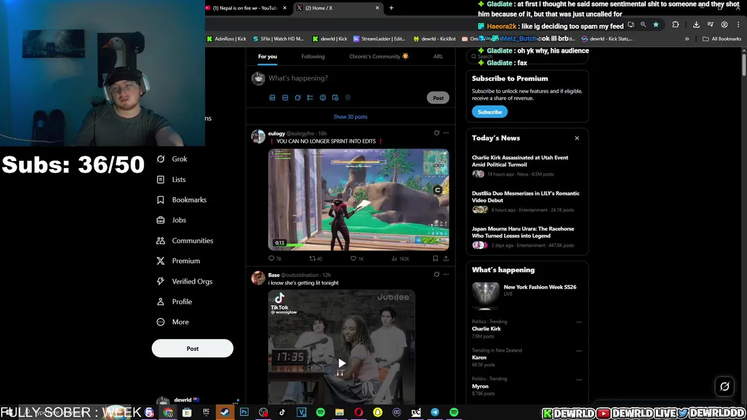
Task: Open more options for Myron trend
Action: (579, 379)
